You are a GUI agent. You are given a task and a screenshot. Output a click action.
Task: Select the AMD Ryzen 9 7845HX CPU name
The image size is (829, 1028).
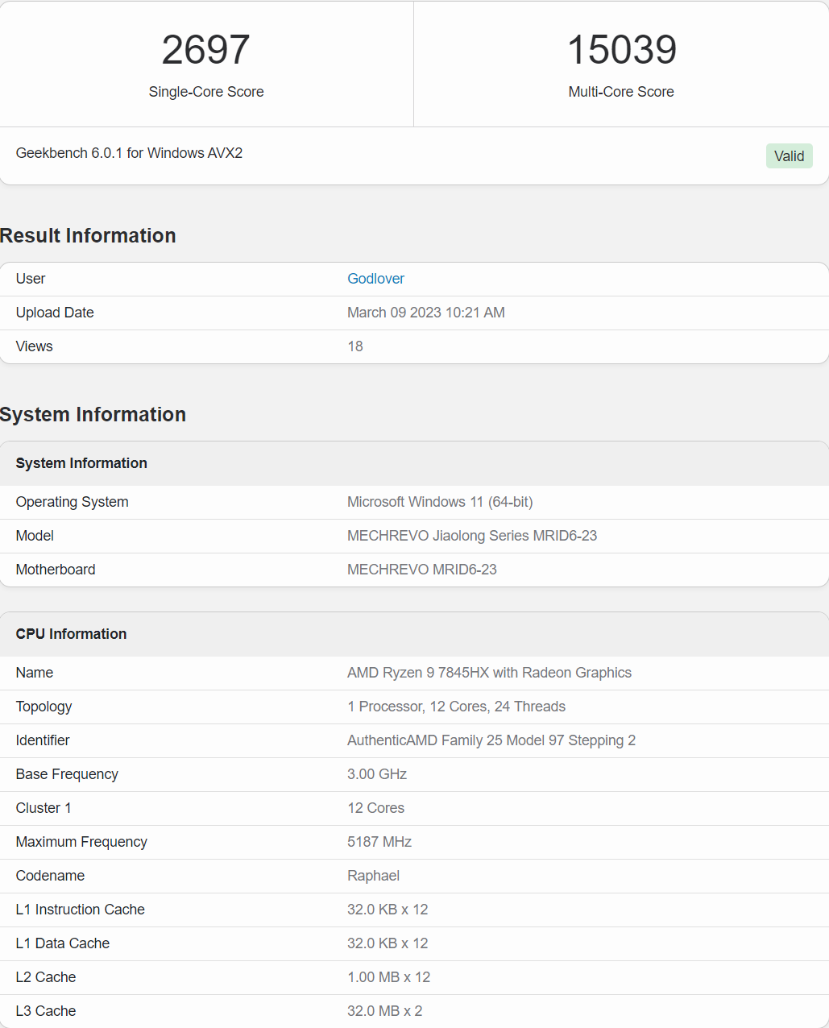click(489, 673)
